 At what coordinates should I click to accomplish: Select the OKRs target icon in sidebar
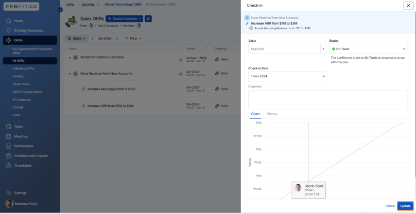[x=8, y=40]
